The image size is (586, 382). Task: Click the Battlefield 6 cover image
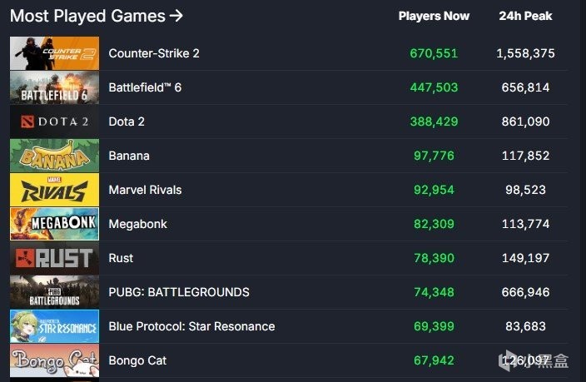click(54, 87)
